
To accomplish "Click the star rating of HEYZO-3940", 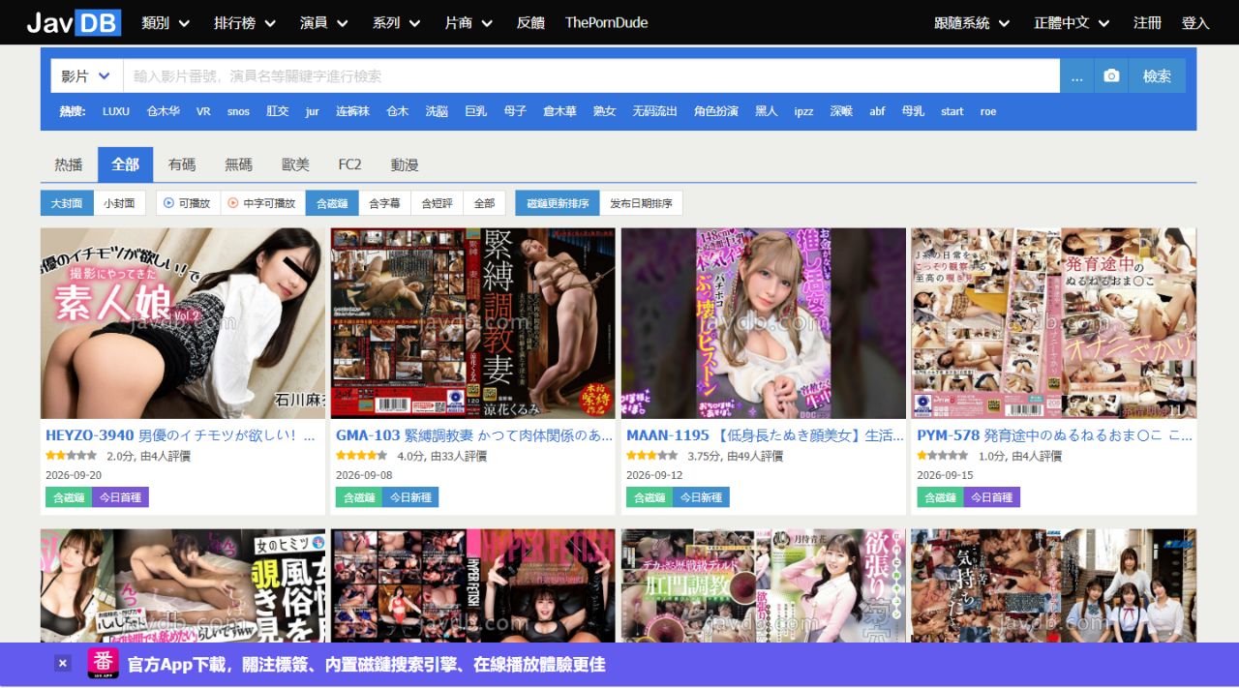I will (x=71, y=456).
